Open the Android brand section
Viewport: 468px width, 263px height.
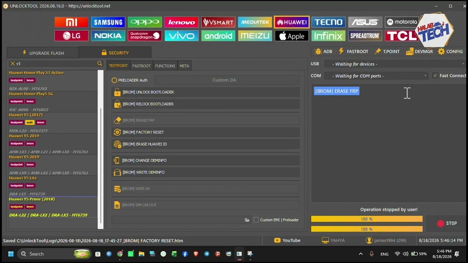pos(218,36)
